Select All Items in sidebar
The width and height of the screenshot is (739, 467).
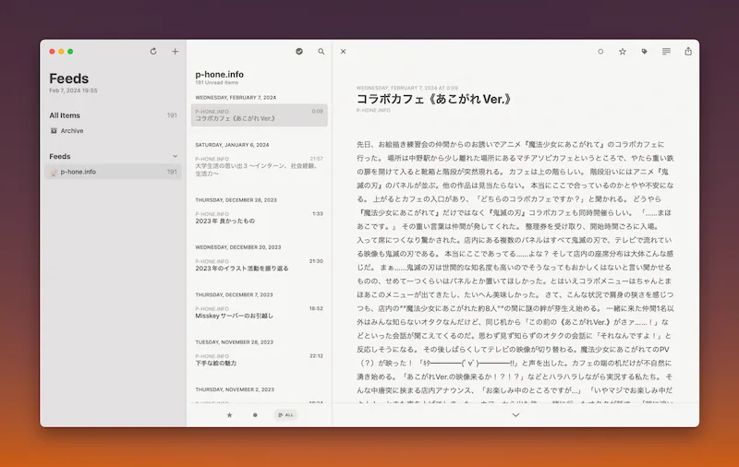pos(65,115)
